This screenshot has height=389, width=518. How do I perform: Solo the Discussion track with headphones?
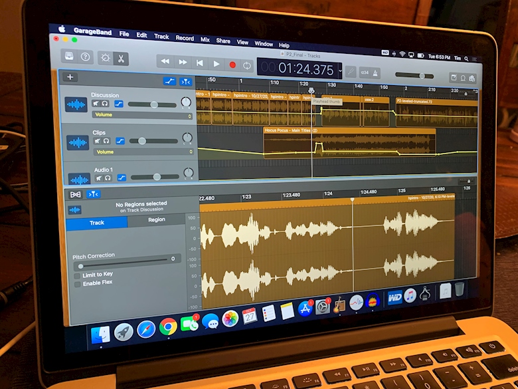(105, 104)
